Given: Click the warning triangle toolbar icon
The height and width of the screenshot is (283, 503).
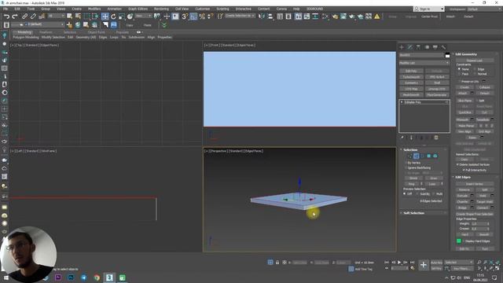Looking at the screenshot, I should (x=377, y=17).
